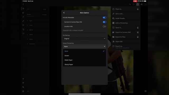This screenshot has height=95, width=169.
Task: Choose Matte Paper output sharpening
Action: tap(84, 60)
